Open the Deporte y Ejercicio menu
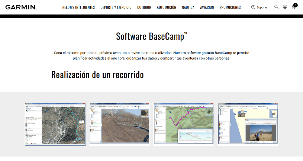The height and width of the screenshot is (161, 303). (x=116, y=7)
